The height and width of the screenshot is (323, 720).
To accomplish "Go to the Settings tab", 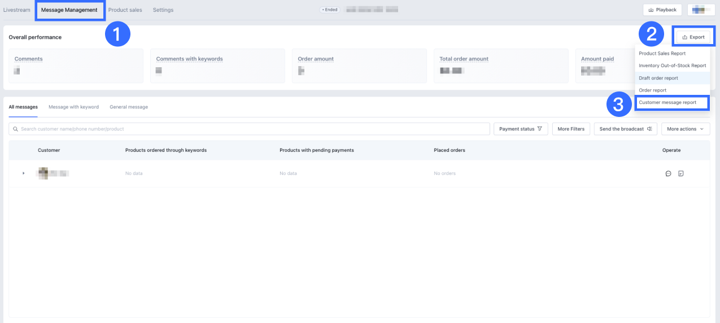I will click(x=163, y=10).
